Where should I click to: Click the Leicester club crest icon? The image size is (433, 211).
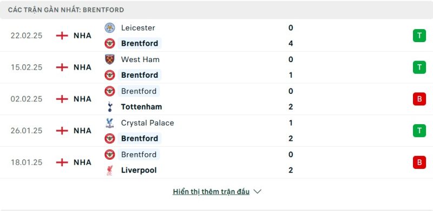110,28
